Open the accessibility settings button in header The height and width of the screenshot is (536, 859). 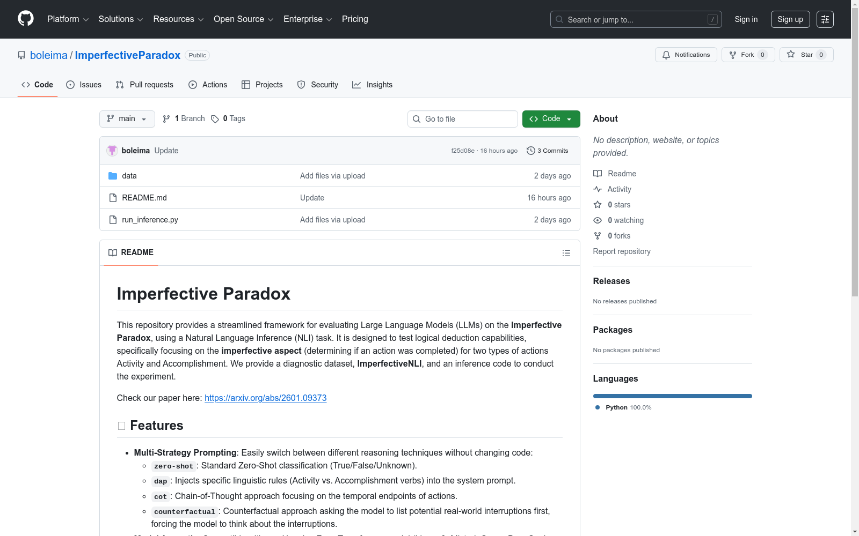click(x=825, y=19)
